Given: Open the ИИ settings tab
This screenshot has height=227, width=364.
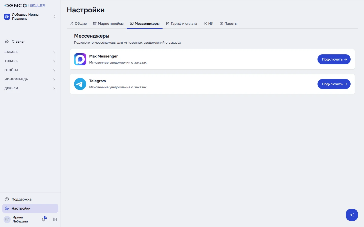Looking at the screenshot, I should [209, 23].
